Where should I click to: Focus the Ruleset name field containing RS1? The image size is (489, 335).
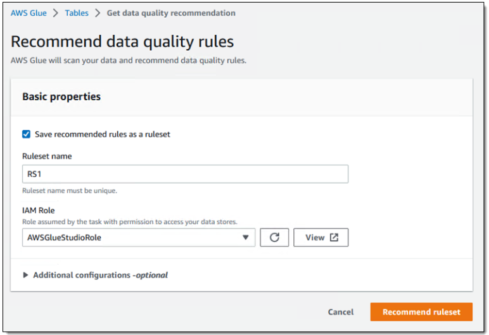point(185,174)
